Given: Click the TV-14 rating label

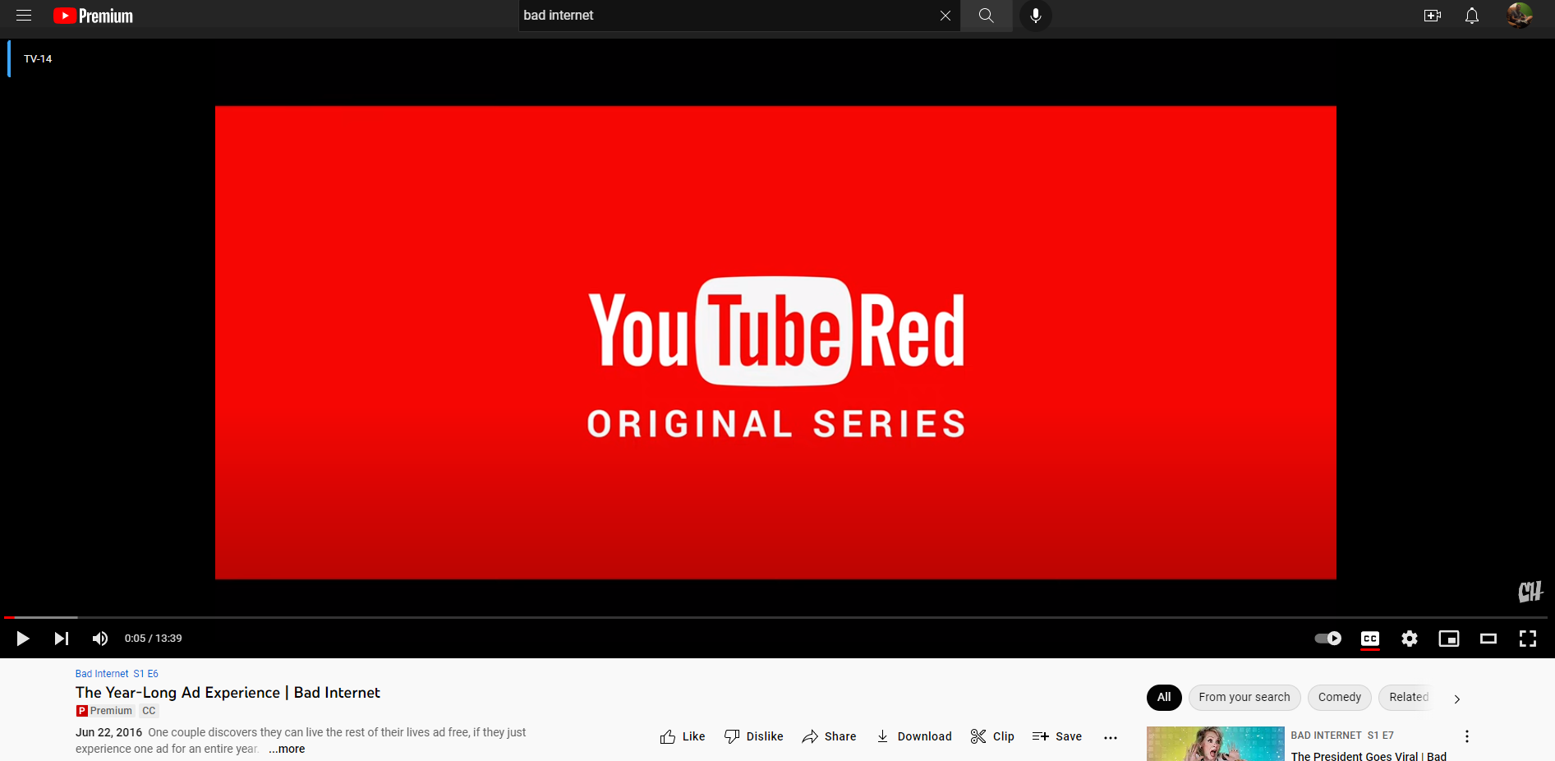Looking at the screenshot, I should (38, 59).
